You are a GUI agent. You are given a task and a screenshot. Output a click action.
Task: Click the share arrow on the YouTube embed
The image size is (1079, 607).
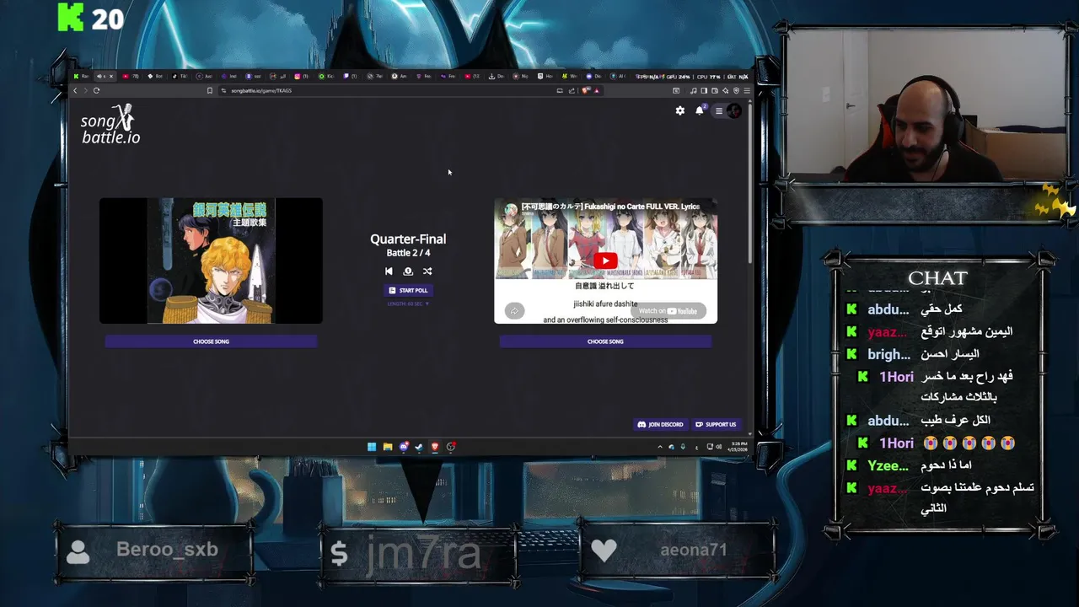point(514,311)
